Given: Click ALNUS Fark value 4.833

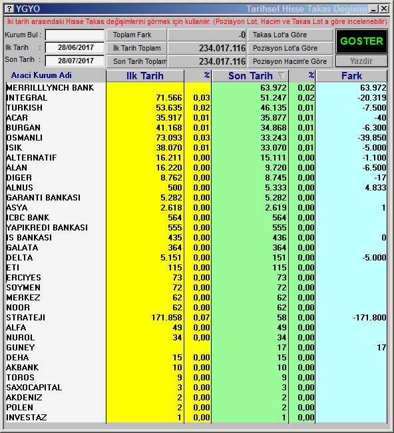Looking at the screenshot, I should pyautogui.click(x=375, y=187).
